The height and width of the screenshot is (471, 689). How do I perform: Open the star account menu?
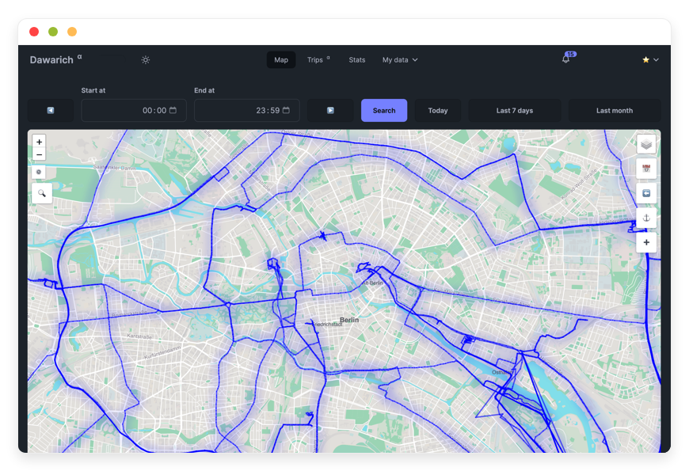click(650, 59)
